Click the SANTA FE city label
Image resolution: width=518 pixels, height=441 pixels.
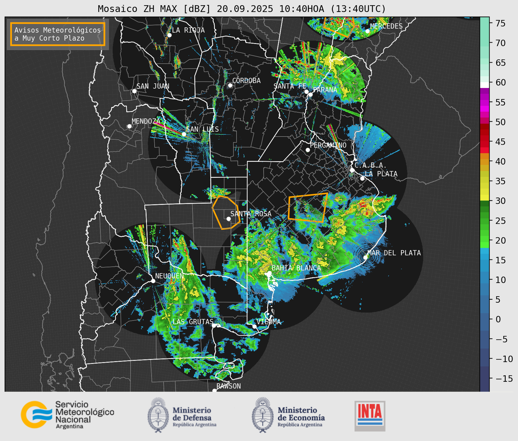pyautogui.click(x=290, y=86)
